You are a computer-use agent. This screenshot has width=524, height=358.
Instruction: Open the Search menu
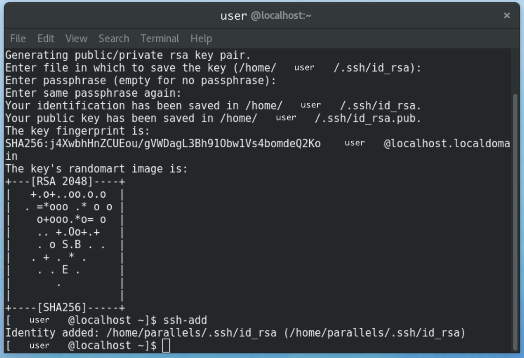click(x=114, y=38)
